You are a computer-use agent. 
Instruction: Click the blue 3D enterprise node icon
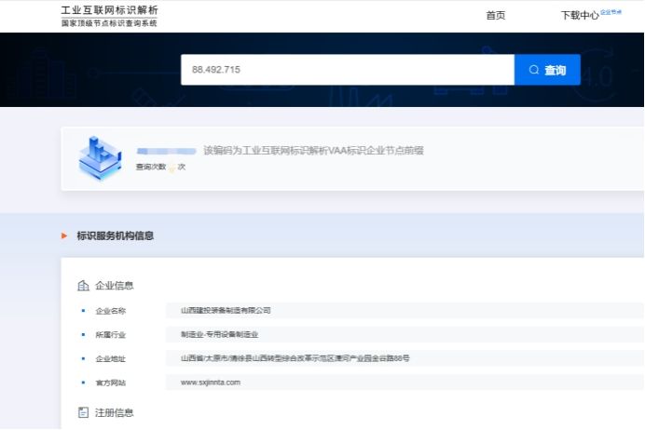[97, 157]
